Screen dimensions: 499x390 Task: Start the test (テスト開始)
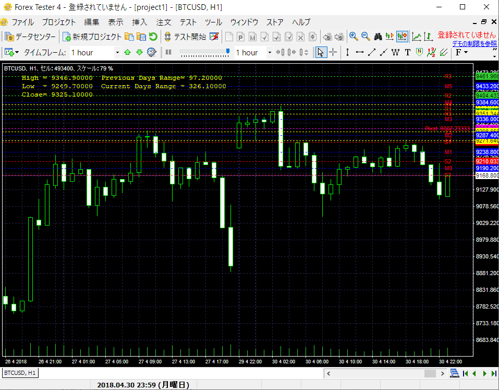(185, 37)
